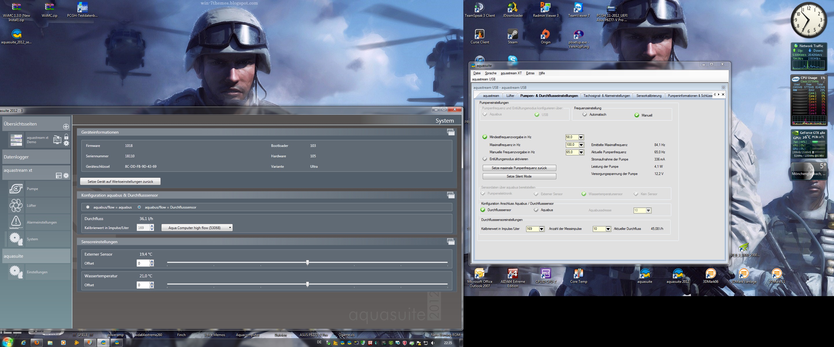Click the plus icon beside Übersichtsseiten
The height and width of the screenshot is (347, 834).
tap(66, 126)
